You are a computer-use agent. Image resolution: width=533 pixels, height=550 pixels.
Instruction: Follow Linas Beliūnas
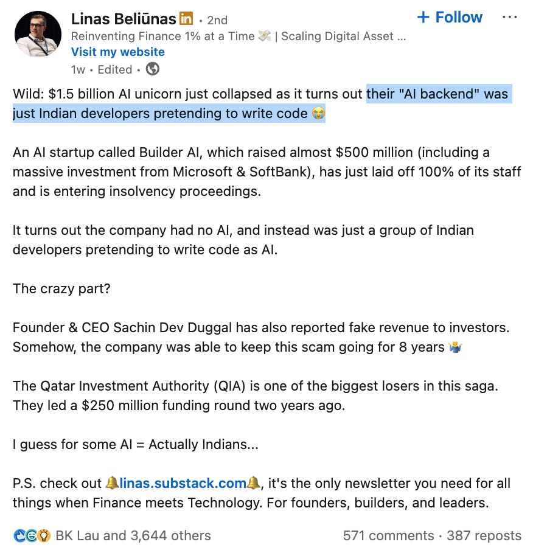(x=450, y=17)
